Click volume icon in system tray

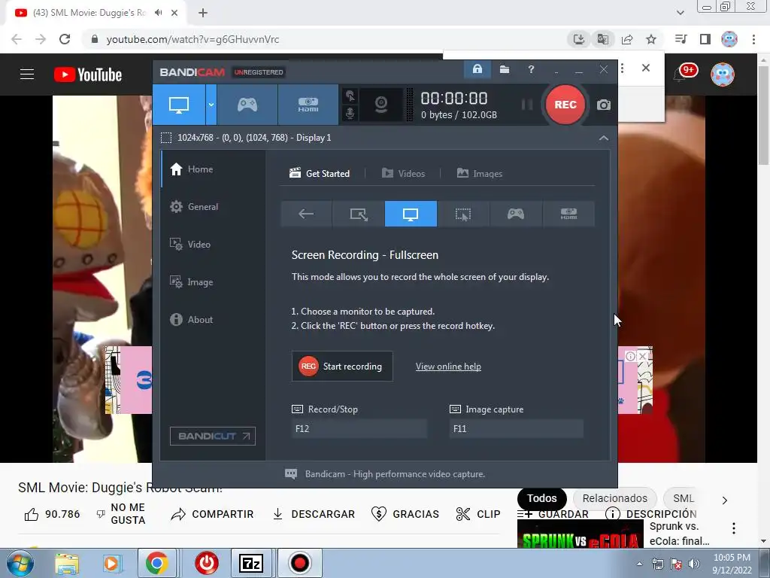[x=694, y=564]
